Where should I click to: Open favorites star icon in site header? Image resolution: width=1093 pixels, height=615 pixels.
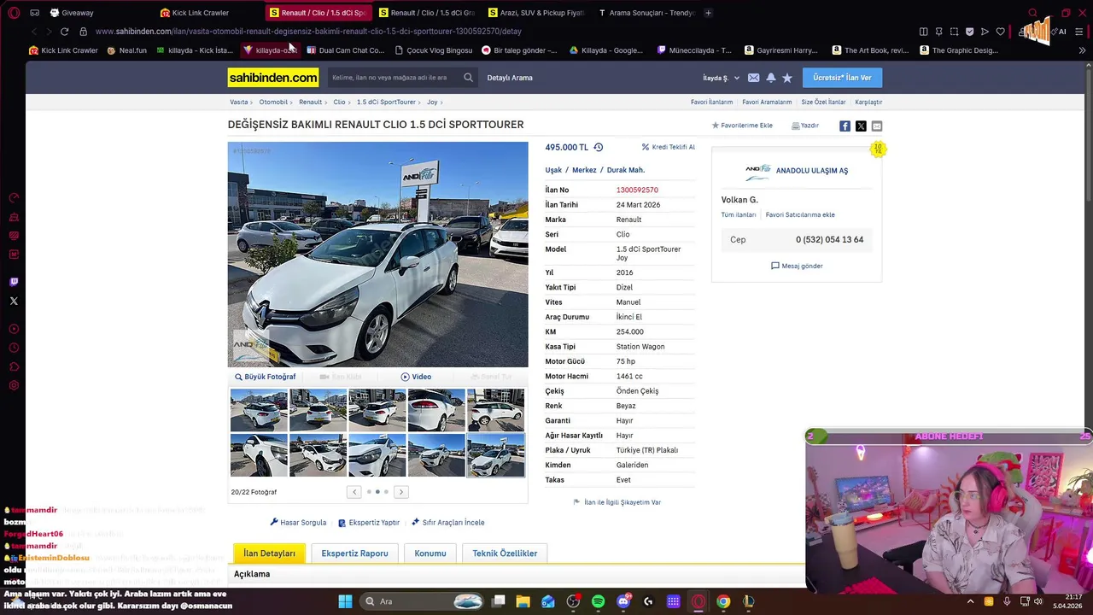coord(787,78)
